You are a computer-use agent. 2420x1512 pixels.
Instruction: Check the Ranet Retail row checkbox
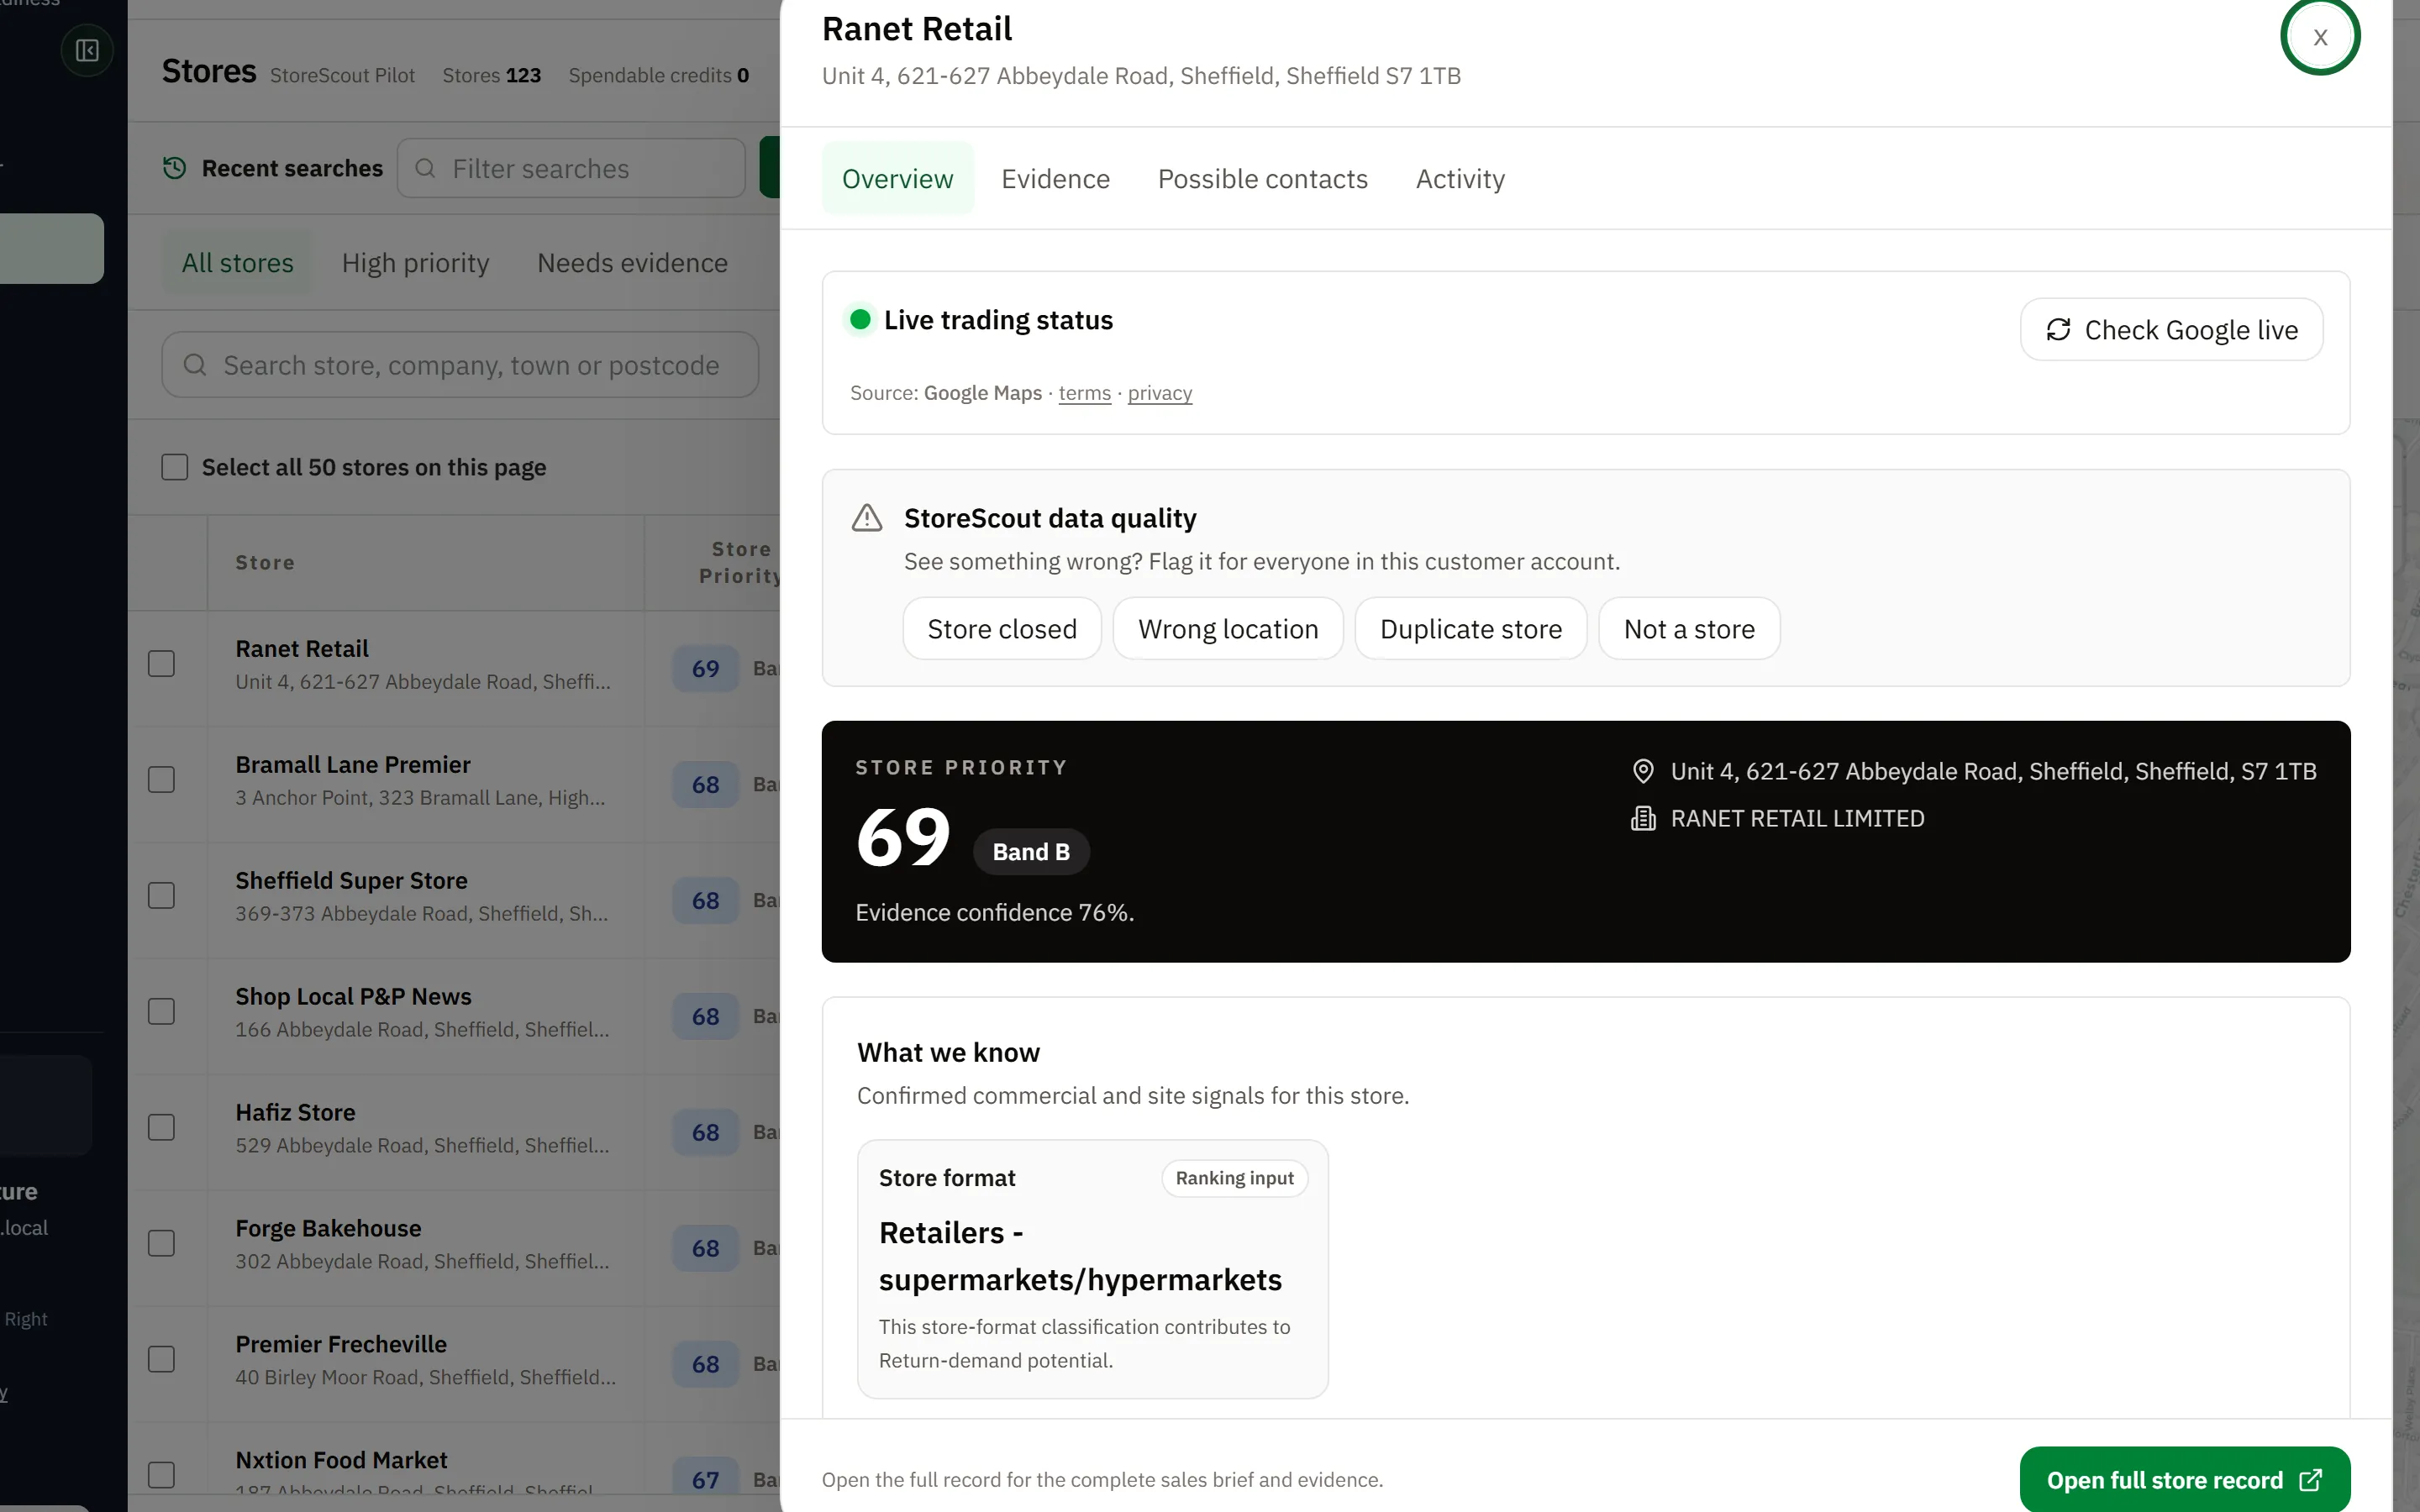[161, 664]
